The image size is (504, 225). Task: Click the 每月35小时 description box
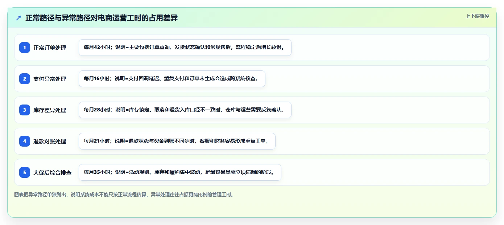(x=180, y=172)
